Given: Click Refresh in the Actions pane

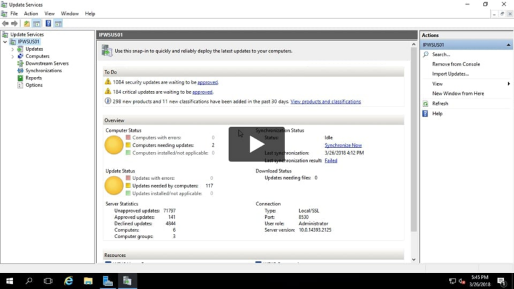Looking at the screenshot, I should 440,104.
